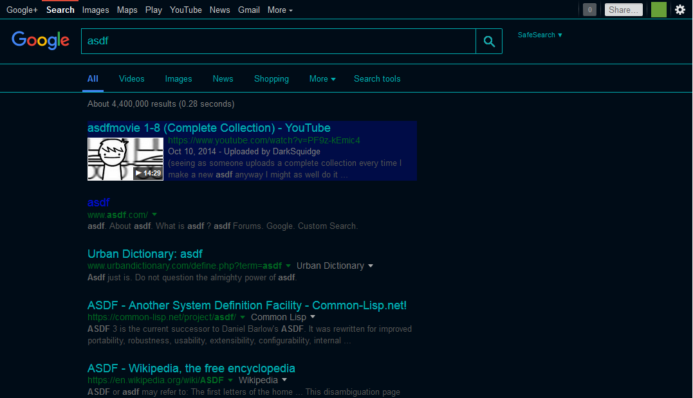This screenshot has height=398, width=693.
Task: Open the asdfmovie YouTube result link
Action: pyautogui.click(x=208, y=128)
